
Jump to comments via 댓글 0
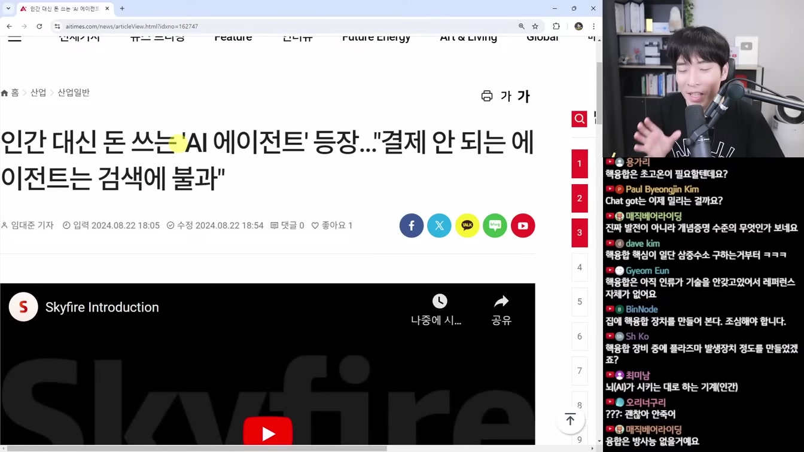287,225
